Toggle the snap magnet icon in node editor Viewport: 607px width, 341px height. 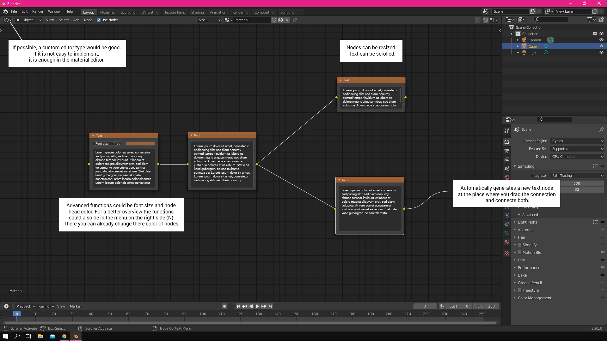pos(486,20)
